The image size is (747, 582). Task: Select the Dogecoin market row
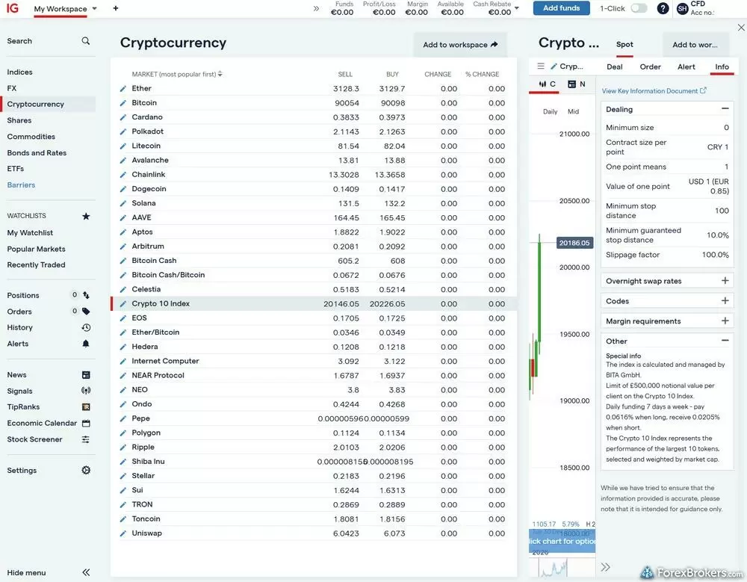tap(314, 189)
